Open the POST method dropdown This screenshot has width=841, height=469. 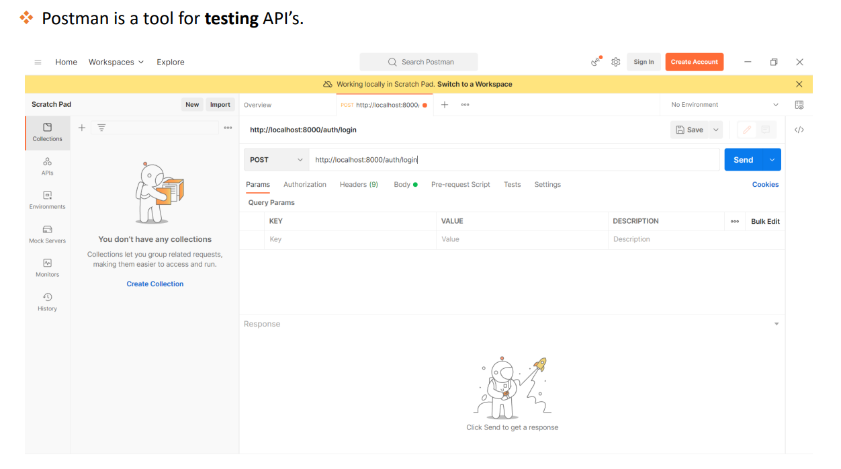(x=277, y=160)
